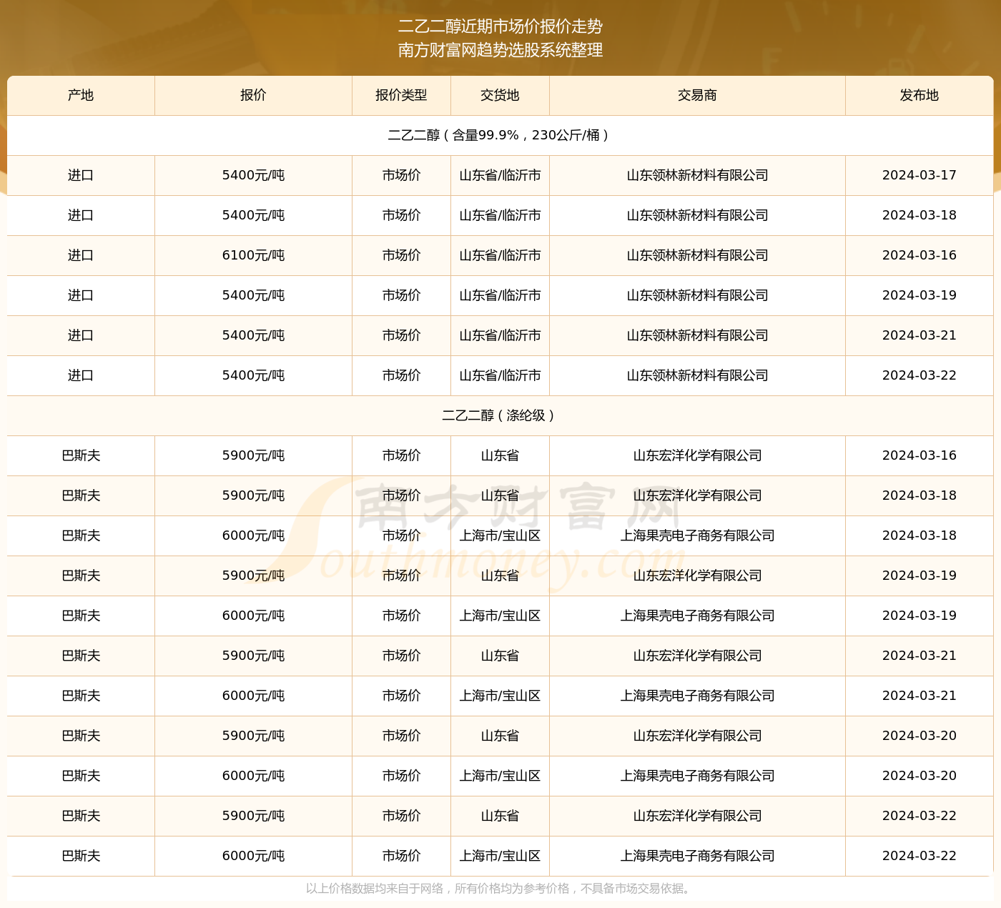Click '山东领林新材料有限公司' in the 进口 2024-03-19 row

click(697, 295)
